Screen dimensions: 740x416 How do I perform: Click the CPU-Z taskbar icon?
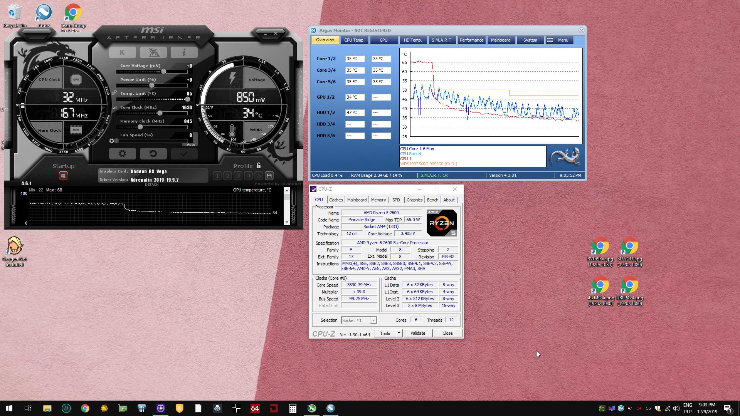coord(161,408)
